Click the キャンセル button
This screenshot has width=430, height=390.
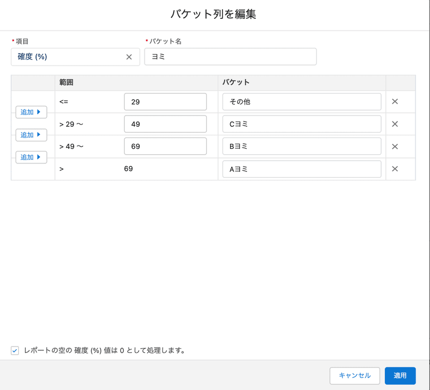[355, 375]
